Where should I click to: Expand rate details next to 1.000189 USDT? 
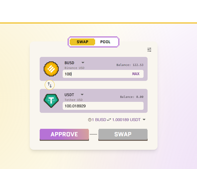[144, 120]
